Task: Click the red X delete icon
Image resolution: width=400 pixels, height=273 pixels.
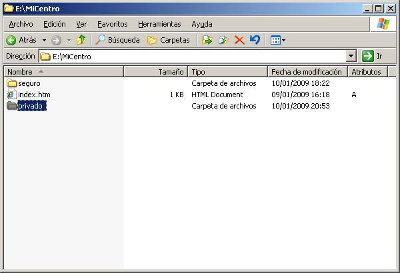Action: tap(239, 40)
